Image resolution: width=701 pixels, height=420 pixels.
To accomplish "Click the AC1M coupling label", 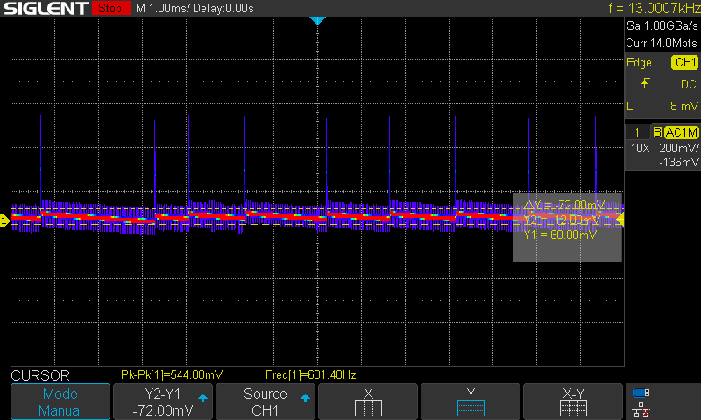I will [x=681, y=132].
